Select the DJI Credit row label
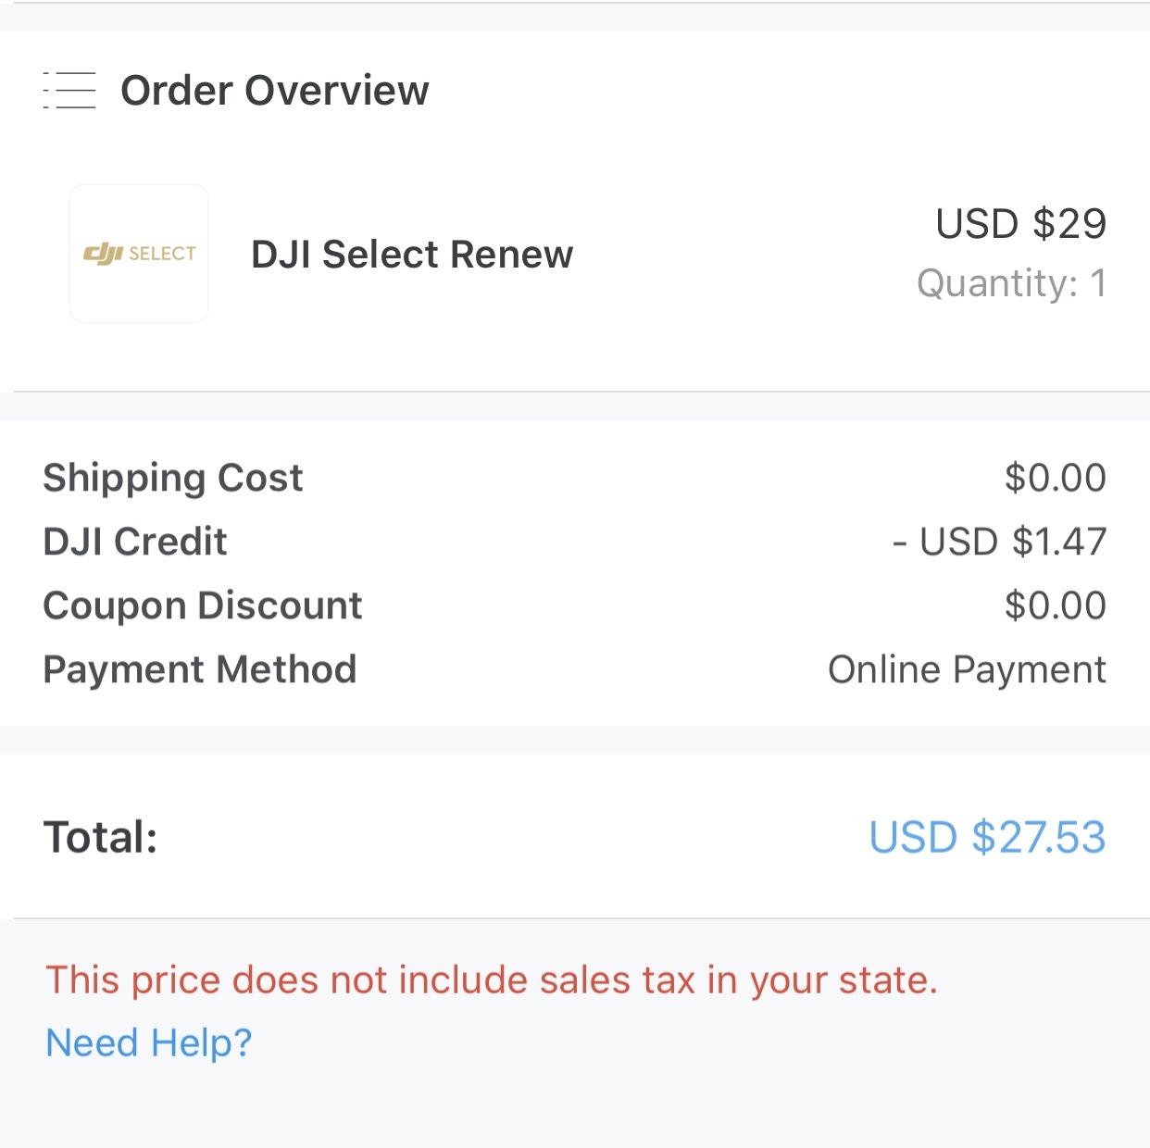 click(135, 542)
